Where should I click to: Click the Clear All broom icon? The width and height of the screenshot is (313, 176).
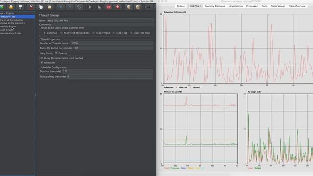pos(138,7)
